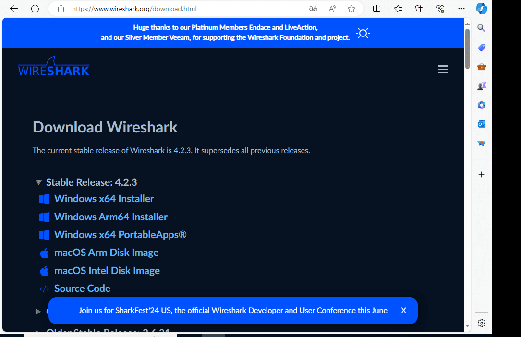The width and height of the screenshot is (521, 337).
Task: Open the translate page icon
Action: [x=313, y=9]
